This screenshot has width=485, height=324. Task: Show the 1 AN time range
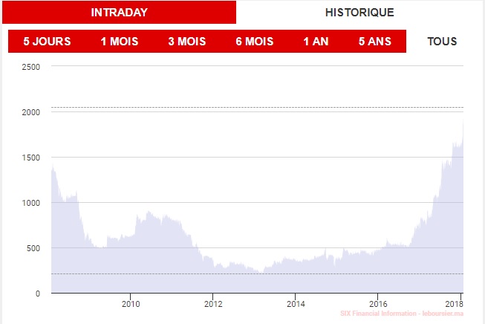316,42
